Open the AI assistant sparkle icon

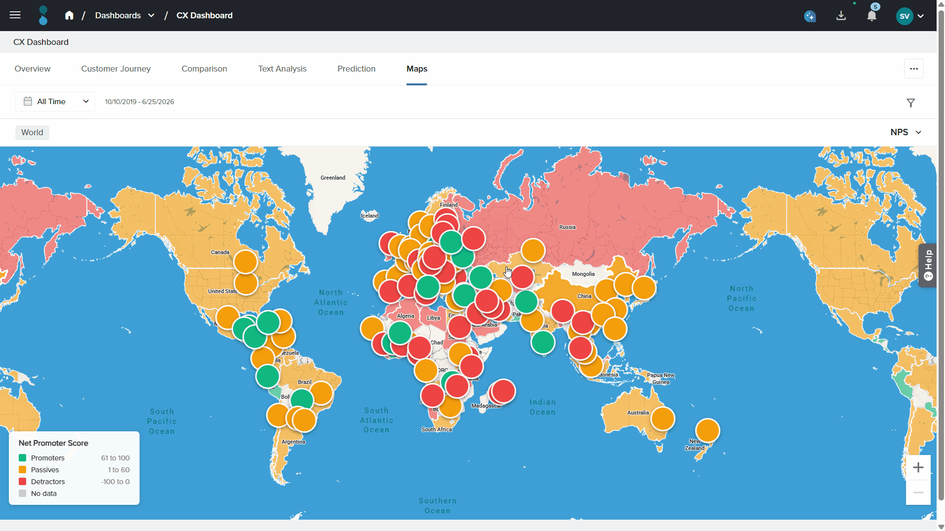tap(810, 16)
